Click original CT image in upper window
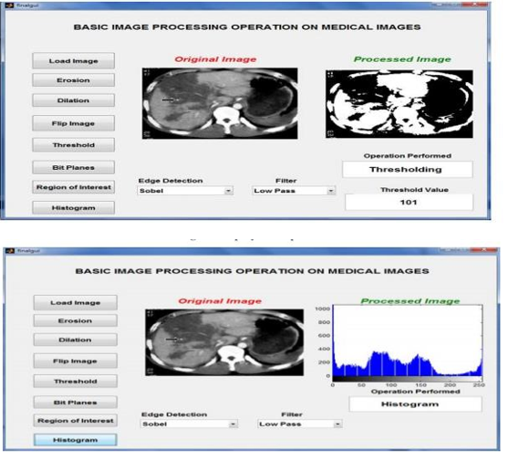 click(220, 103)
